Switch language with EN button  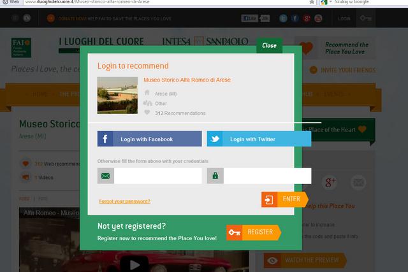click(x=27, y=18)
